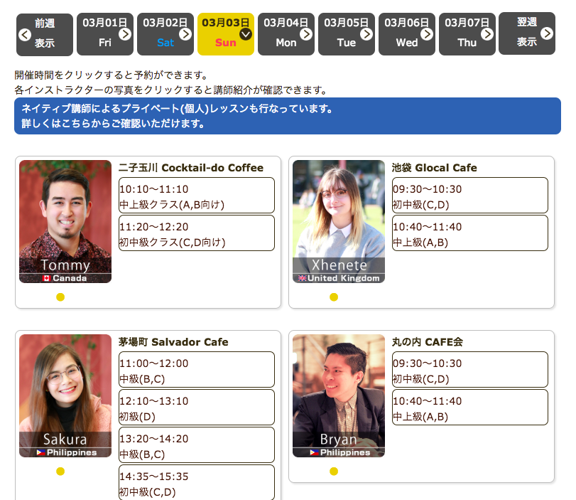The height and width of the screenshot is (500, 576).
Task: Click the next week arrow icon
Action: (x=547, y=33)
